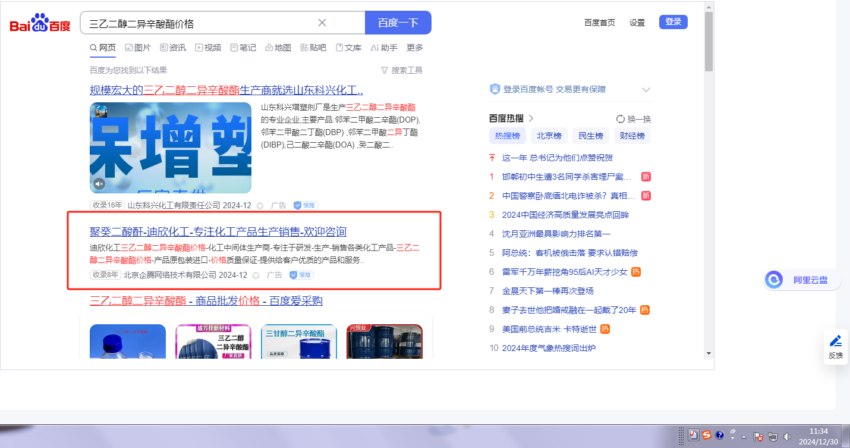This screenshot has height=448, width=850.
Task: Switch to the 视频 search tab
Action: click(x=208, y=48)
